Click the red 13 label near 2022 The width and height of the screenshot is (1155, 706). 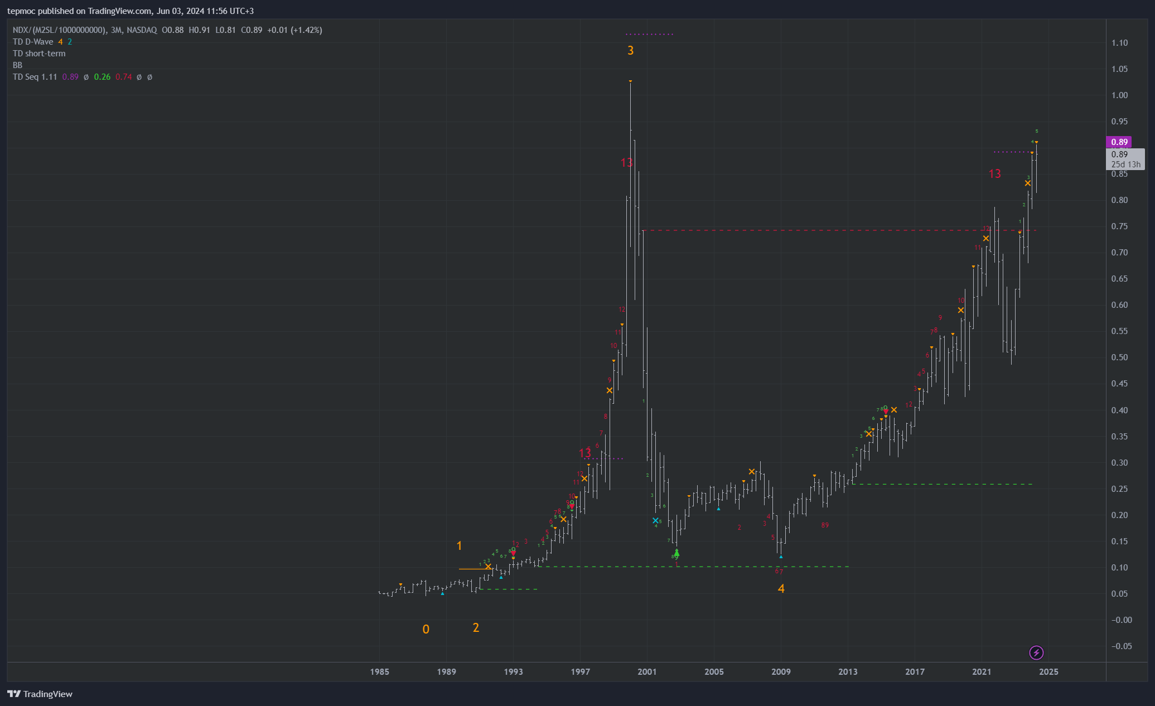coord(995,174)
